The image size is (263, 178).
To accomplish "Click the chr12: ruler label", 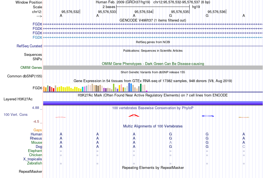I will click(x=37, y=12).
